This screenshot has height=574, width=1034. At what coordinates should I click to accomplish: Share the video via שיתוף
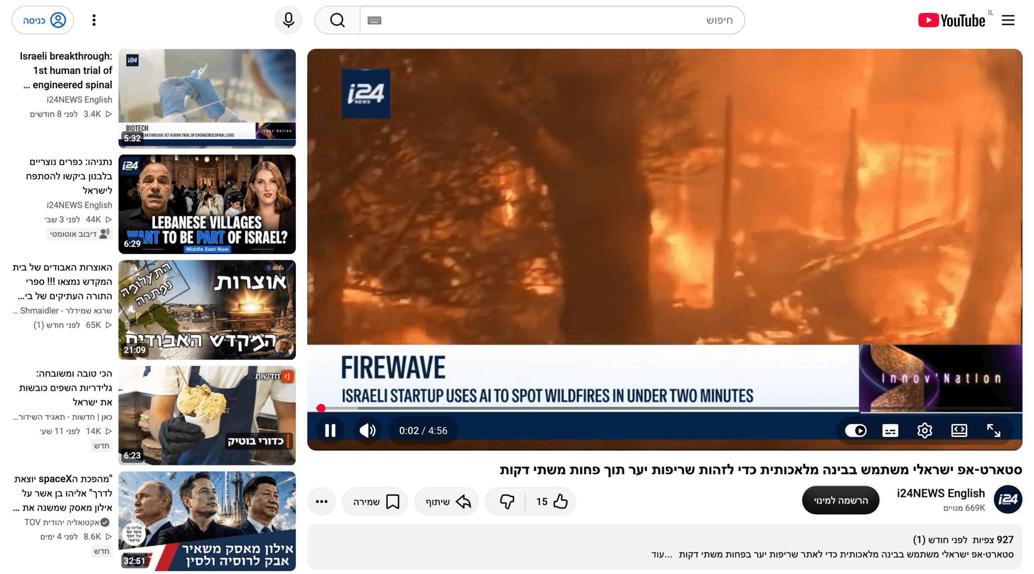(x=448, y=501)
